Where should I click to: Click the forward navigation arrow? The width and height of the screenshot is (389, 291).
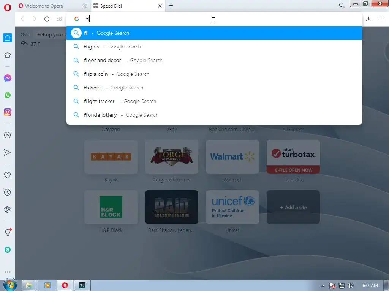coord(35,19)
